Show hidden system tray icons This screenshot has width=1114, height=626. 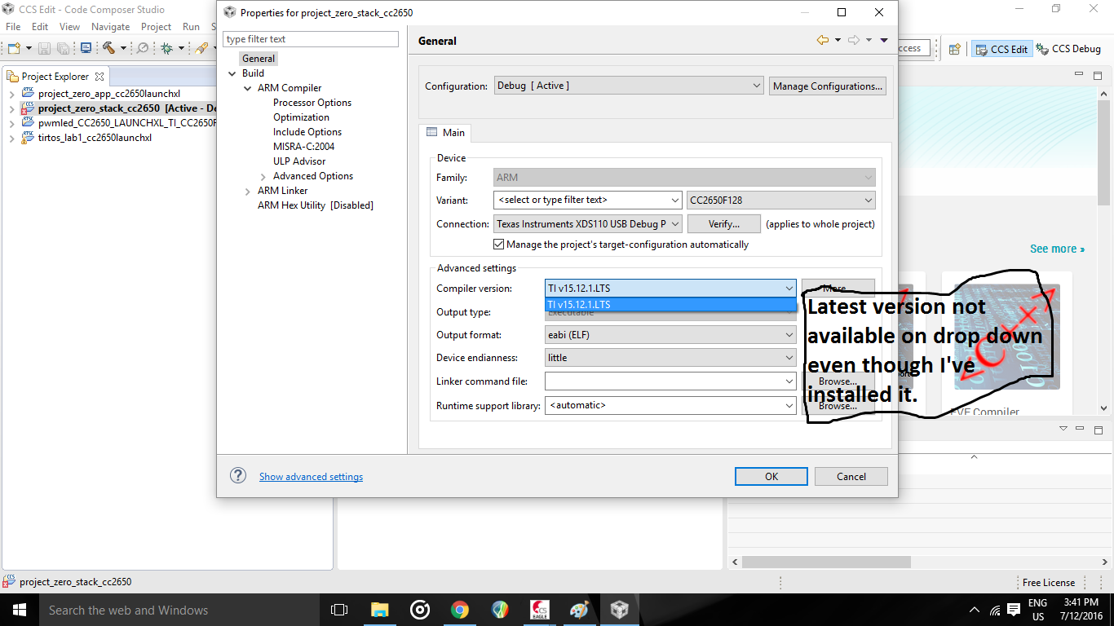tap(975, 610)
